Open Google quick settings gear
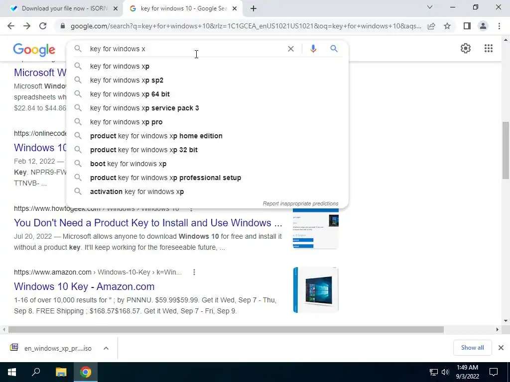 pyautogui.click(x=466, y=48)
